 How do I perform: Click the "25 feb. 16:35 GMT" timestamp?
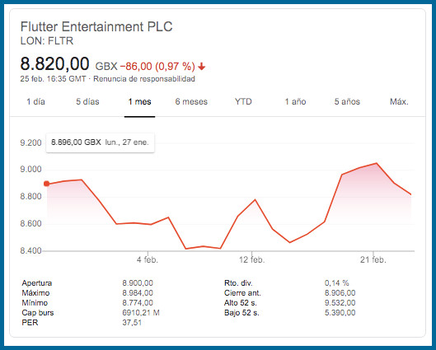coord(53,79)
